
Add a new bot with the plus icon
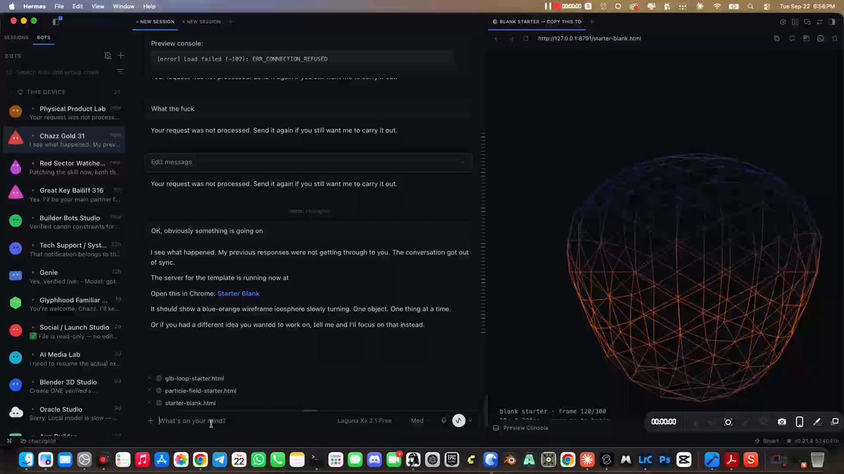(121, 55)
